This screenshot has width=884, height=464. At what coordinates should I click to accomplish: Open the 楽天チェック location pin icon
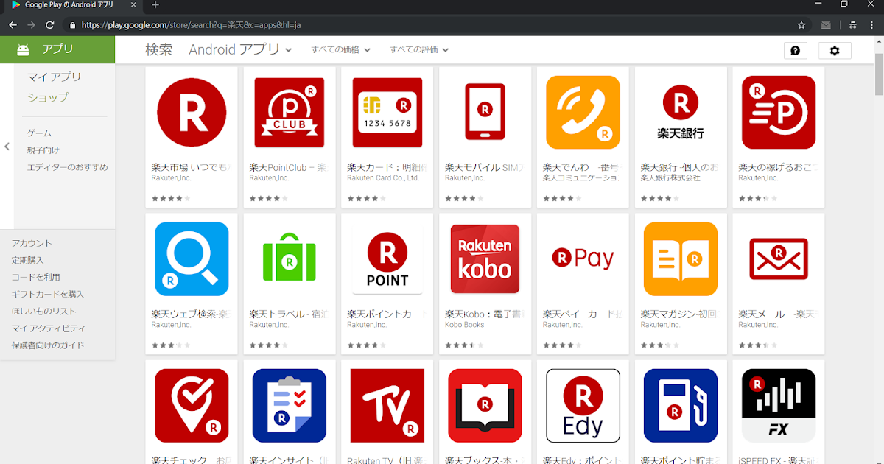coord(192,405)
